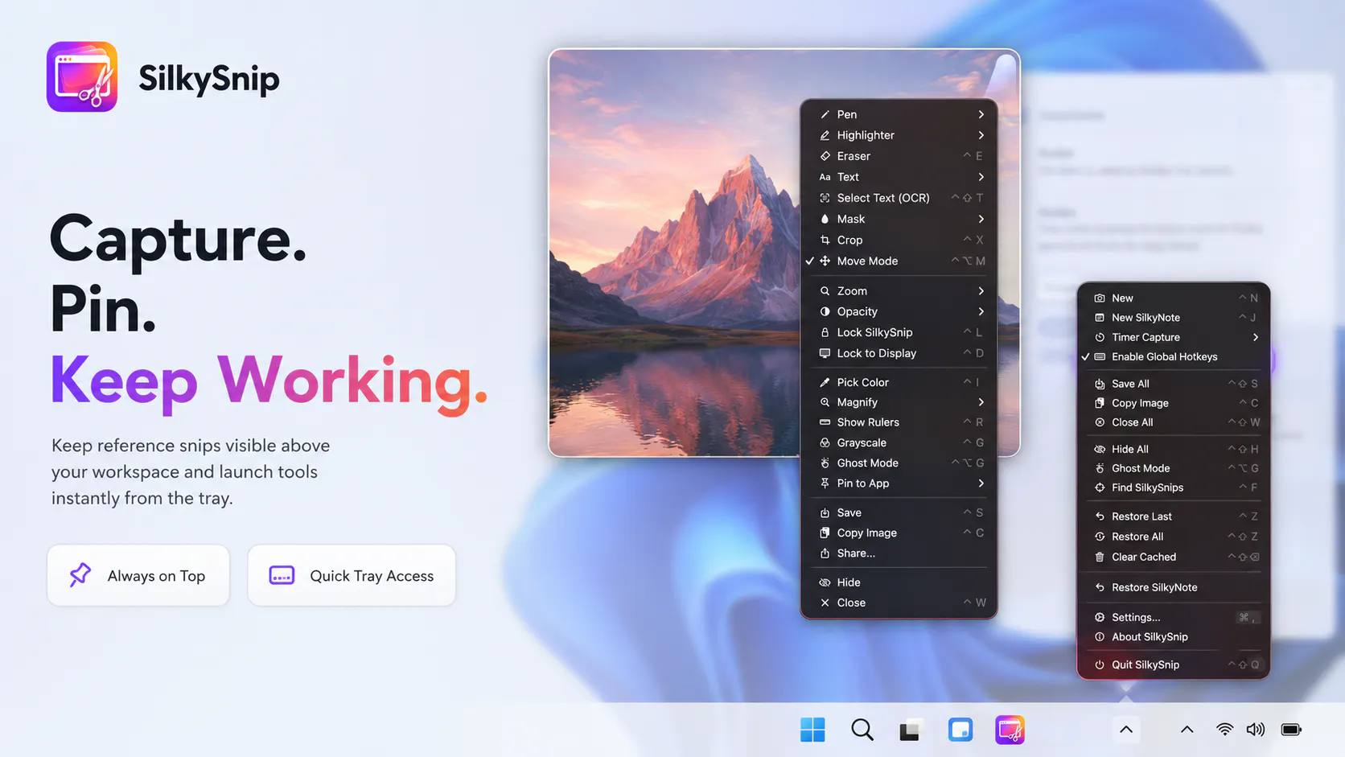This screenshot has width=1345, height=757.
Task: Click the New capture camera icon
Action: pyautogui.click(x=1100, y=298)
